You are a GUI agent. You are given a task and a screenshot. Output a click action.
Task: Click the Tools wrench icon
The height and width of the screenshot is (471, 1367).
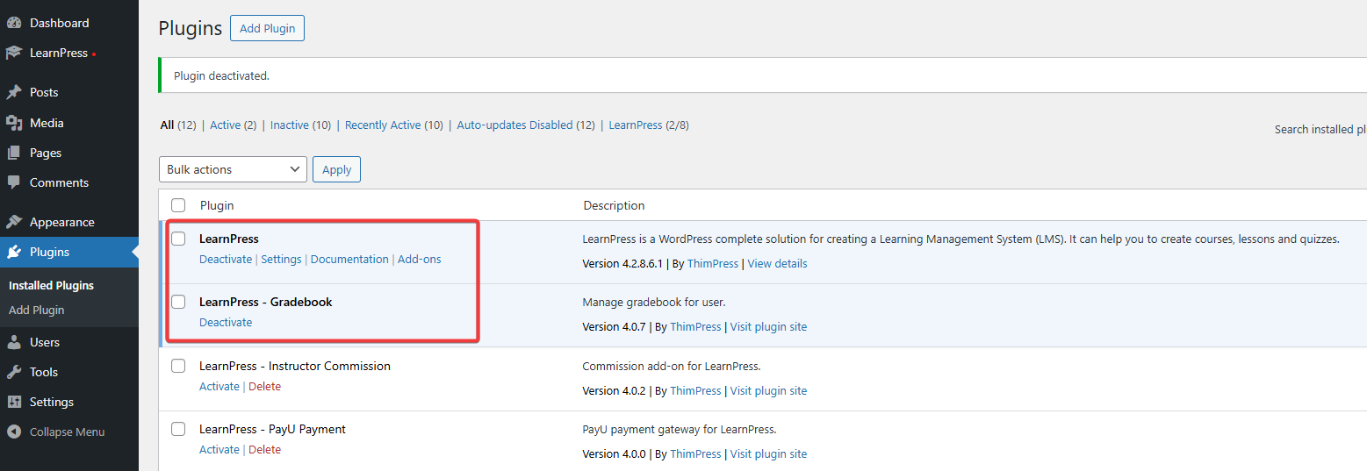click(14, 372)
